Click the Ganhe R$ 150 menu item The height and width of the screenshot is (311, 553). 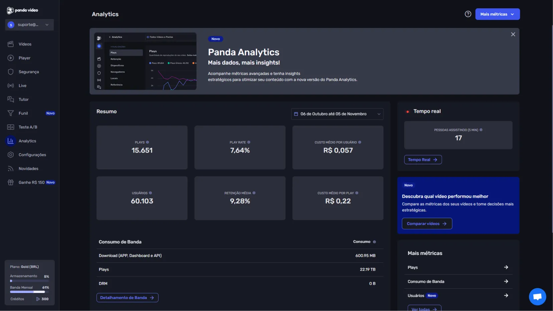pos(31,183)
